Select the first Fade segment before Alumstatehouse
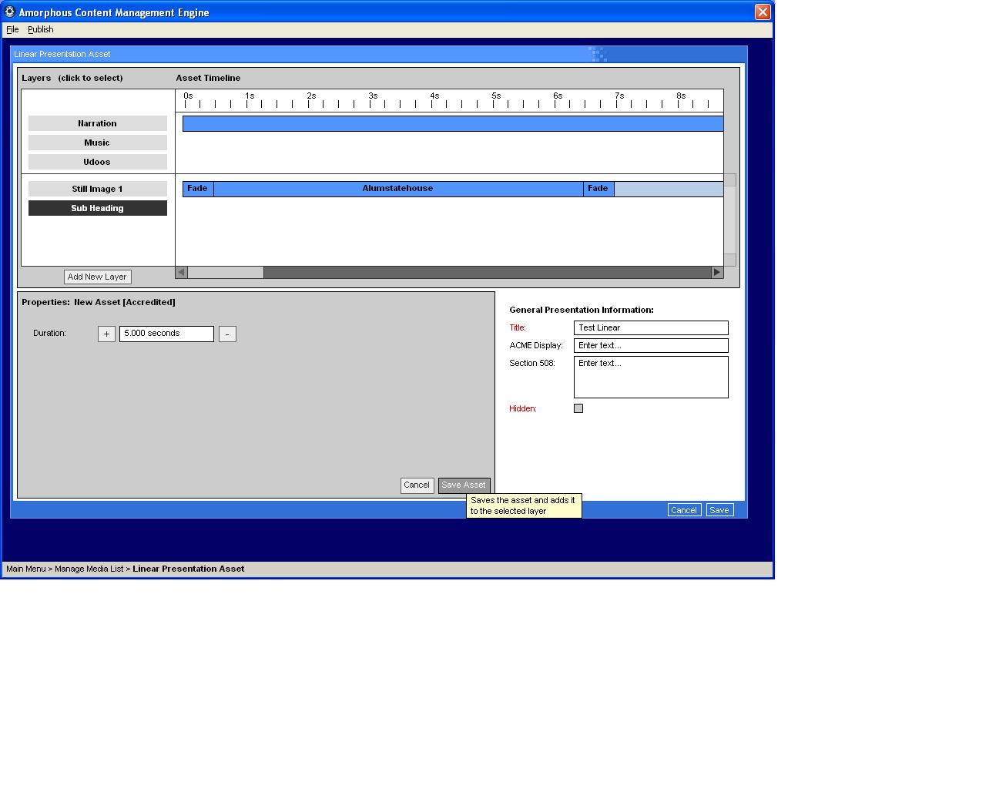 [198, 189]
